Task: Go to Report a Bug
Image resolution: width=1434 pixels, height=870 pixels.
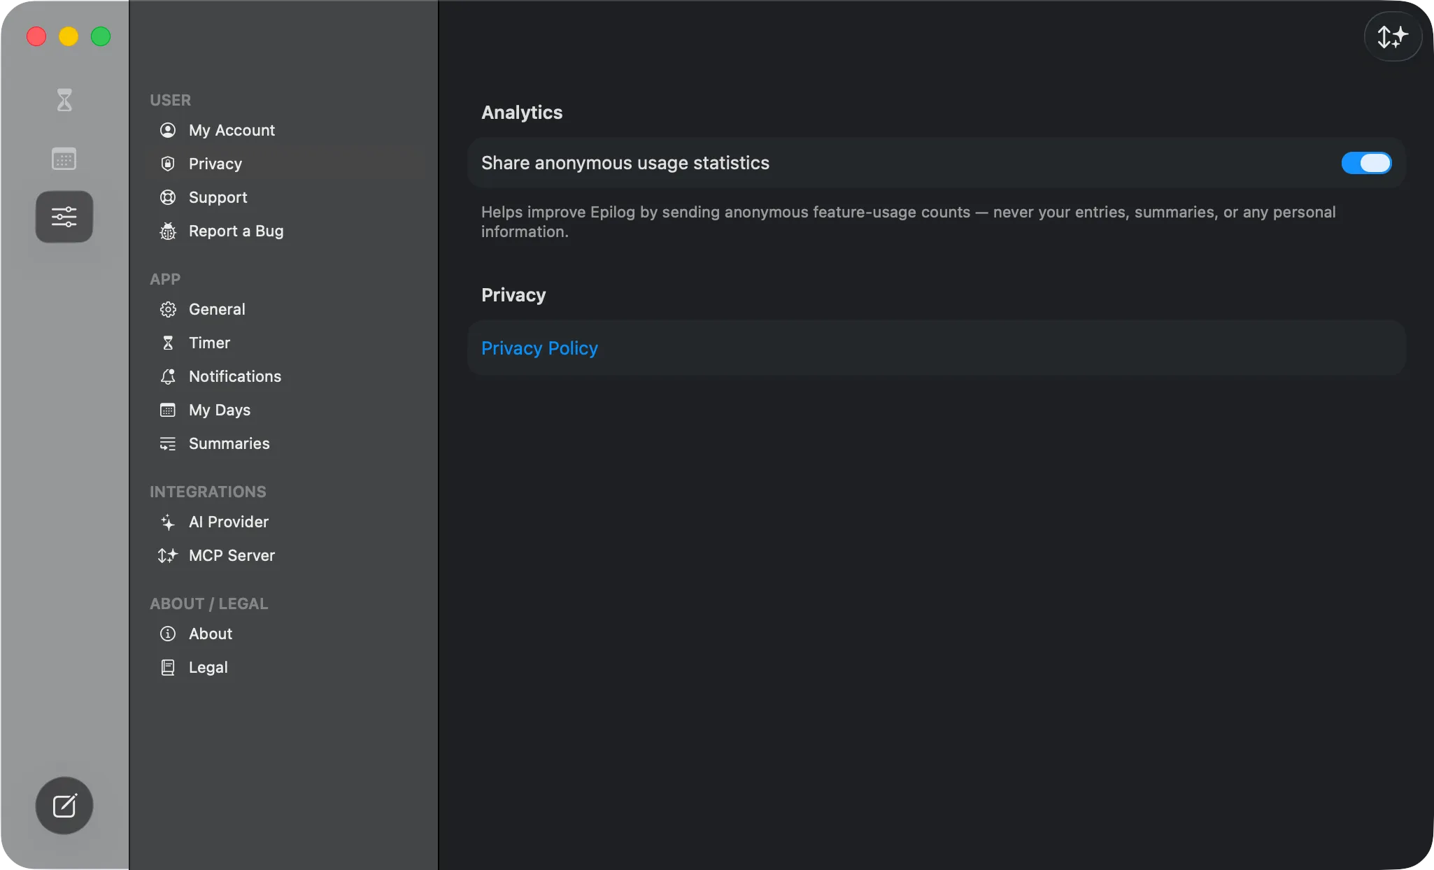Action: [x=284, y=231]
